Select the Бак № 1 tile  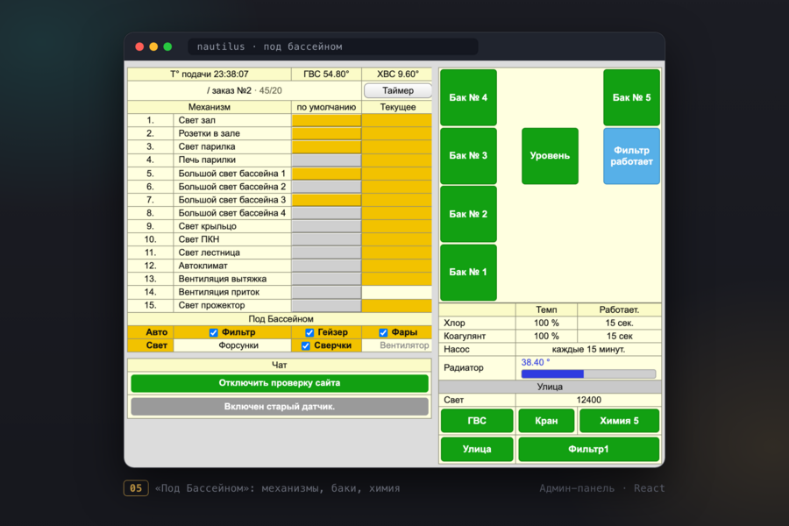[x=468, y=273]
